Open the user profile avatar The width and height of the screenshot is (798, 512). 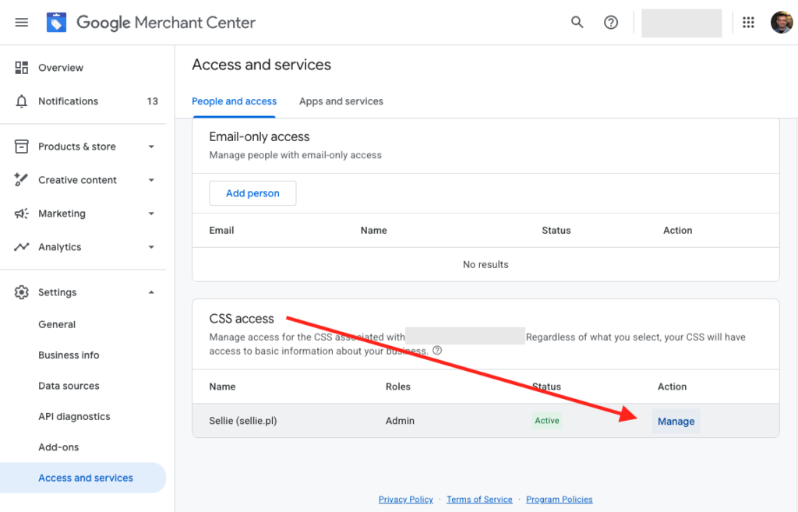pyautogui.click(x=781, y=23)
